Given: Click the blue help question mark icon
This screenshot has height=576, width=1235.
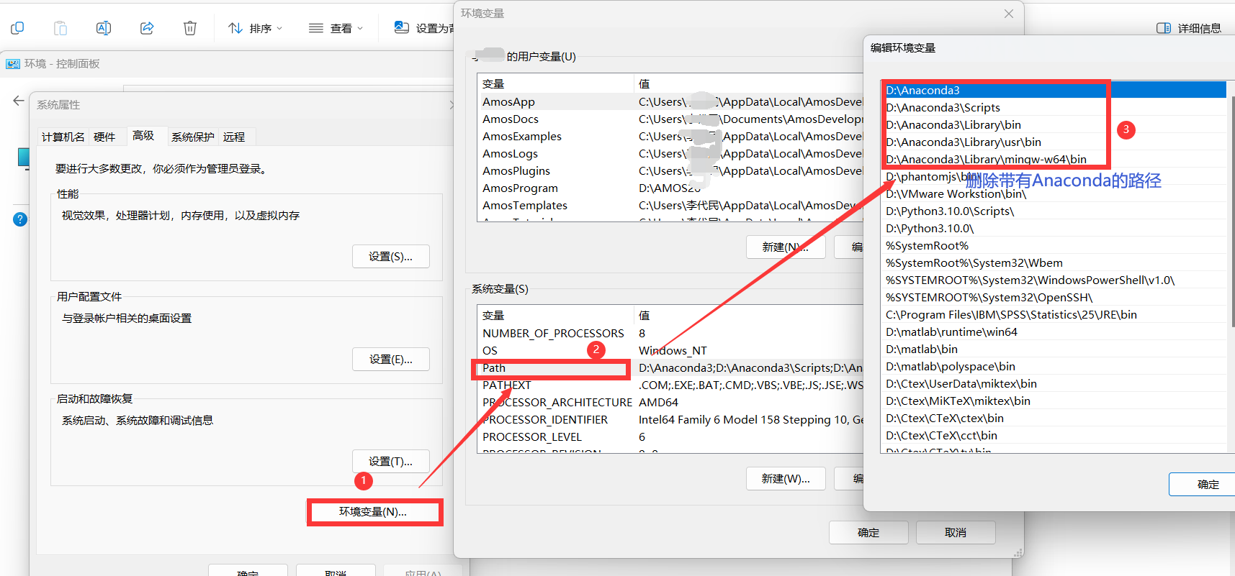Looking at the screenshot, I should (20, 219).
